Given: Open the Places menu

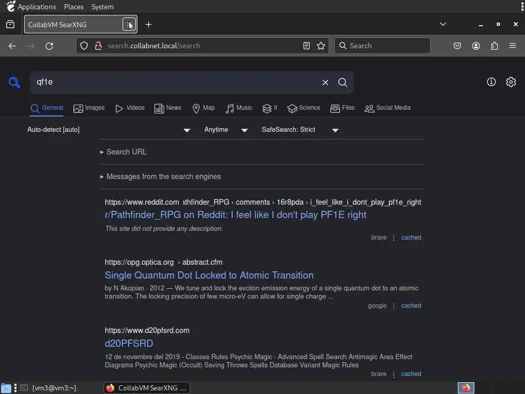Looking at the screenshot, I should point(74,7).
